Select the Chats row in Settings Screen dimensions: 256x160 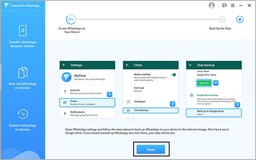[87, 103]
